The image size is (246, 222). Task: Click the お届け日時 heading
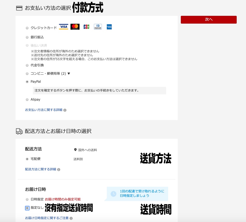coord(35,189)
